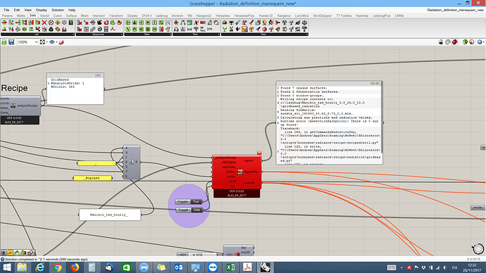Click the green sphere preview icon
Screen dimensions: 486x273
click(465, 42)
